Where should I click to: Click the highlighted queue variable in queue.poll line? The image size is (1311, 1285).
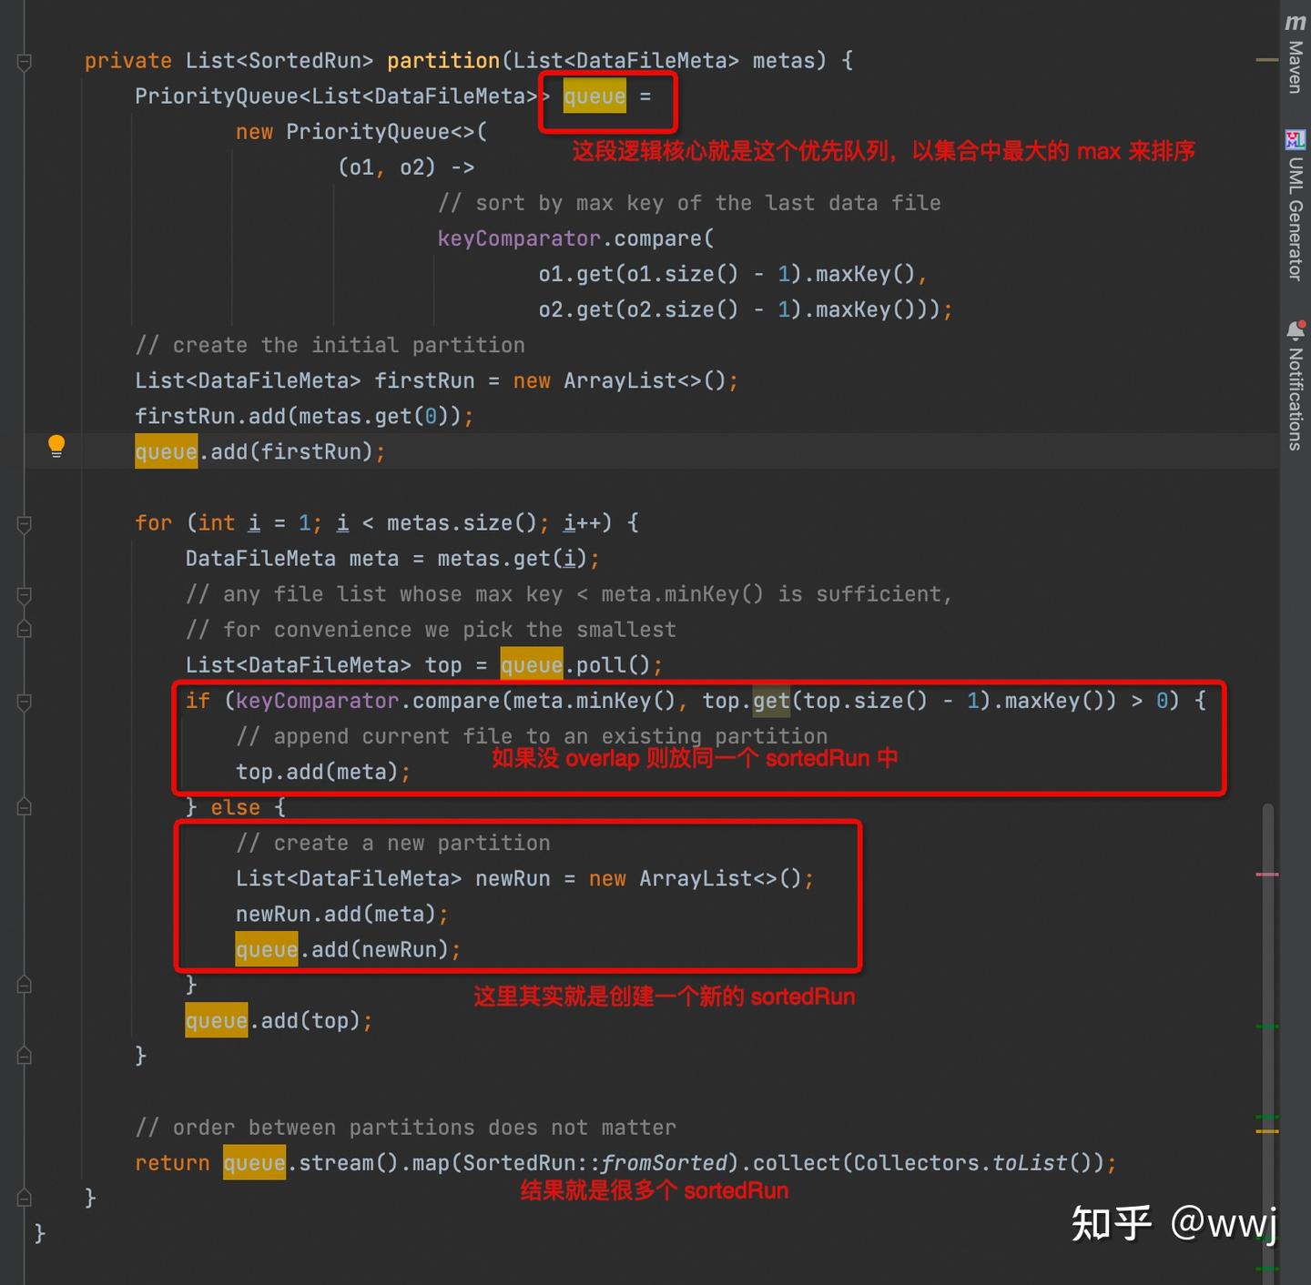tap(531, 665)
